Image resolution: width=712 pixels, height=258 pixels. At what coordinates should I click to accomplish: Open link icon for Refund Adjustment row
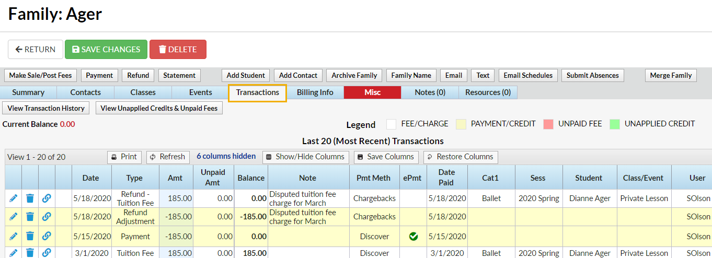pyautogui.click(x=47, y=217)
